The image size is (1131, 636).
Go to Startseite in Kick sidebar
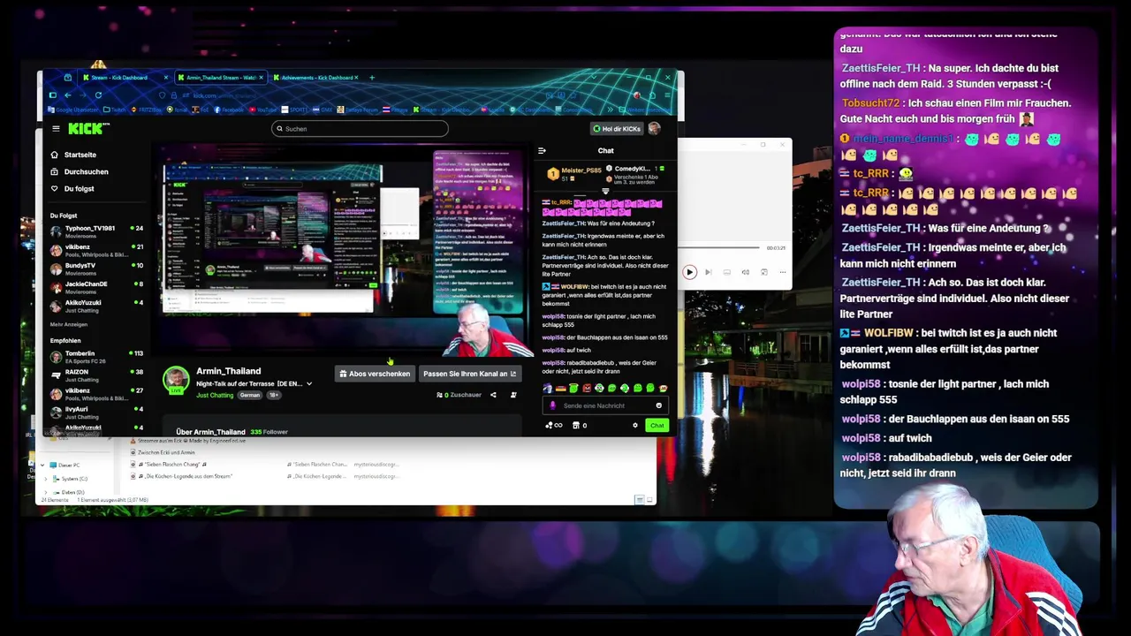(74, 155)
